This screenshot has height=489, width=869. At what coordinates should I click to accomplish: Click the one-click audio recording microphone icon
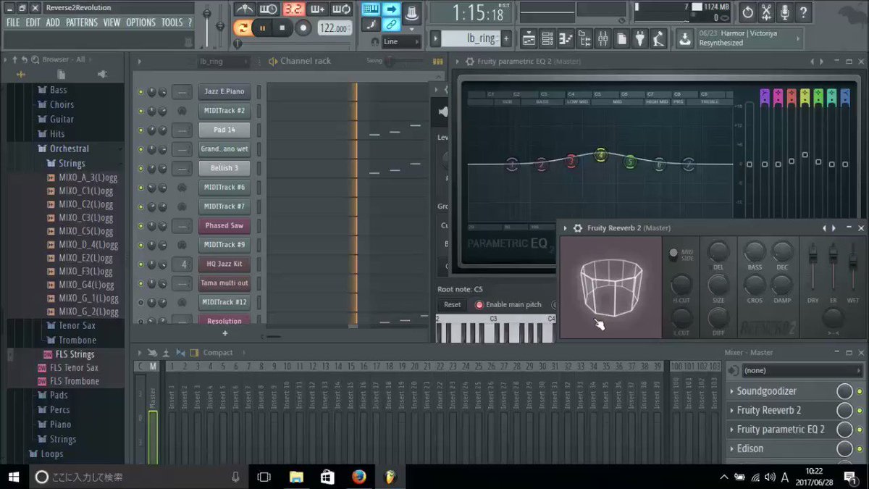pyautogui.click(x=784, y=12)
